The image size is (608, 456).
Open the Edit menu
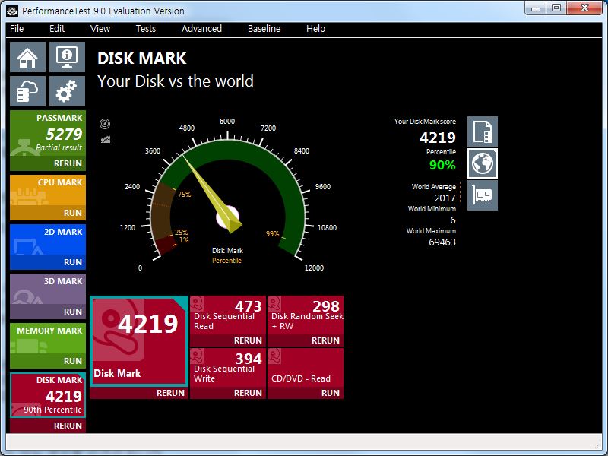[57, 29]
